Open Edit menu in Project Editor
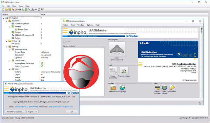This screenshot has height=123, width=210. 8,6
